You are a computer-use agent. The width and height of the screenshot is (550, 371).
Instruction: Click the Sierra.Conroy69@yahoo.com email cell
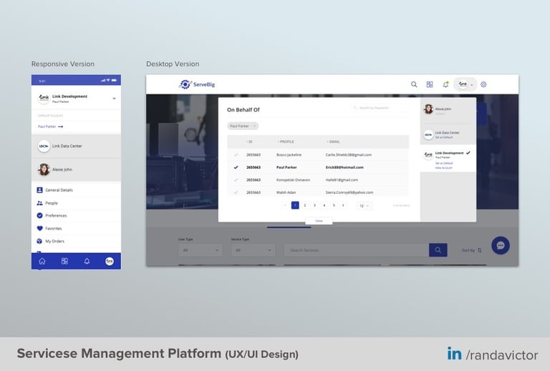coord(349,192)
